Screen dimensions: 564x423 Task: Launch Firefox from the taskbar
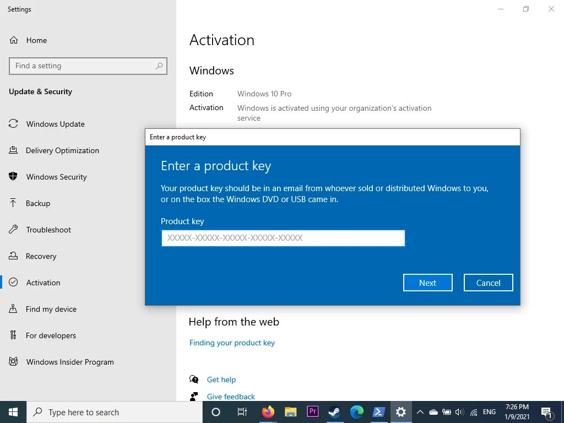(268, 412)
